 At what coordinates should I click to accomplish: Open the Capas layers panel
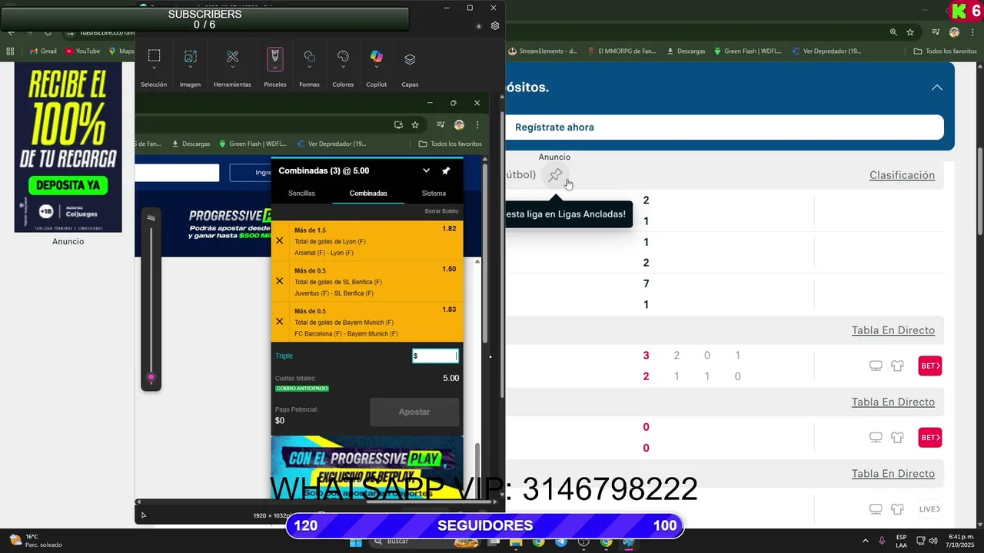410,59
